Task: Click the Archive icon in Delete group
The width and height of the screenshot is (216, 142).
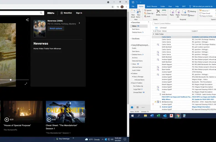Action: pyautogui.click(x=164, y=13)
